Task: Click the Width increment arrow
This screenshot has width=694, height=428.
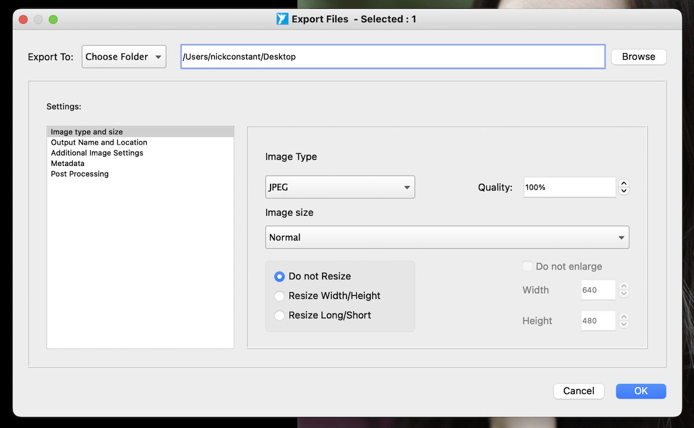Action: 623,287
